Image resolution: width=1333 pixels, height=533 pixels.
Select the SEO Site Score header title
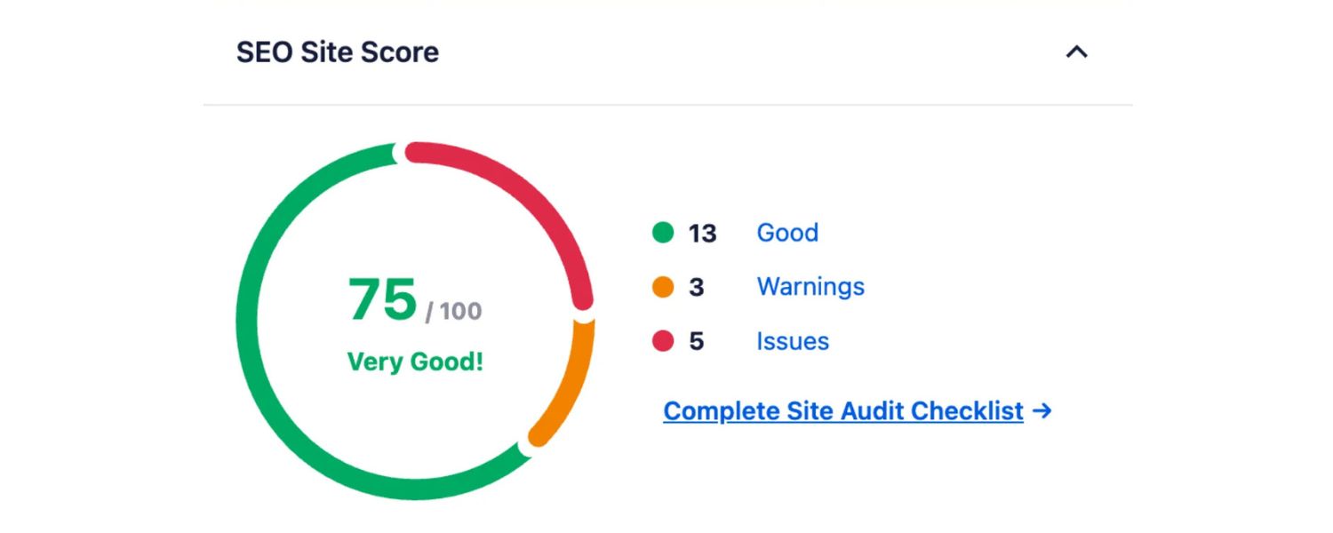click(338, 52)
